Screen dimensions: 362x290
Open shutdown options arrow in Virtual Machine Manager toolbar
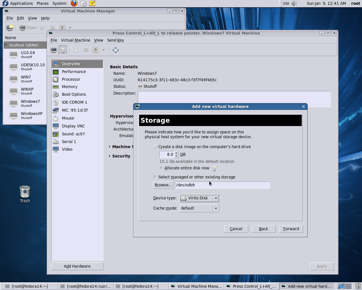[70, 28]
